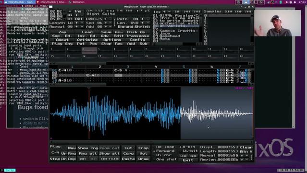Click Show all to view the whole sample
The image size is (307, 173).
109,153
